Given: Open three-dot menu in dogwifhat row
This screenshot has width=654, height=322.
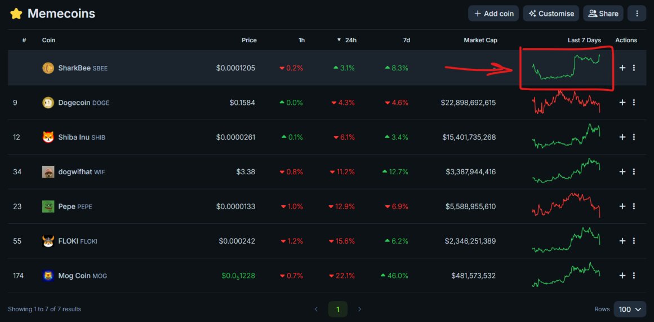Looking at the screenshot, I should pyautogui.click(x=634, y=171).
